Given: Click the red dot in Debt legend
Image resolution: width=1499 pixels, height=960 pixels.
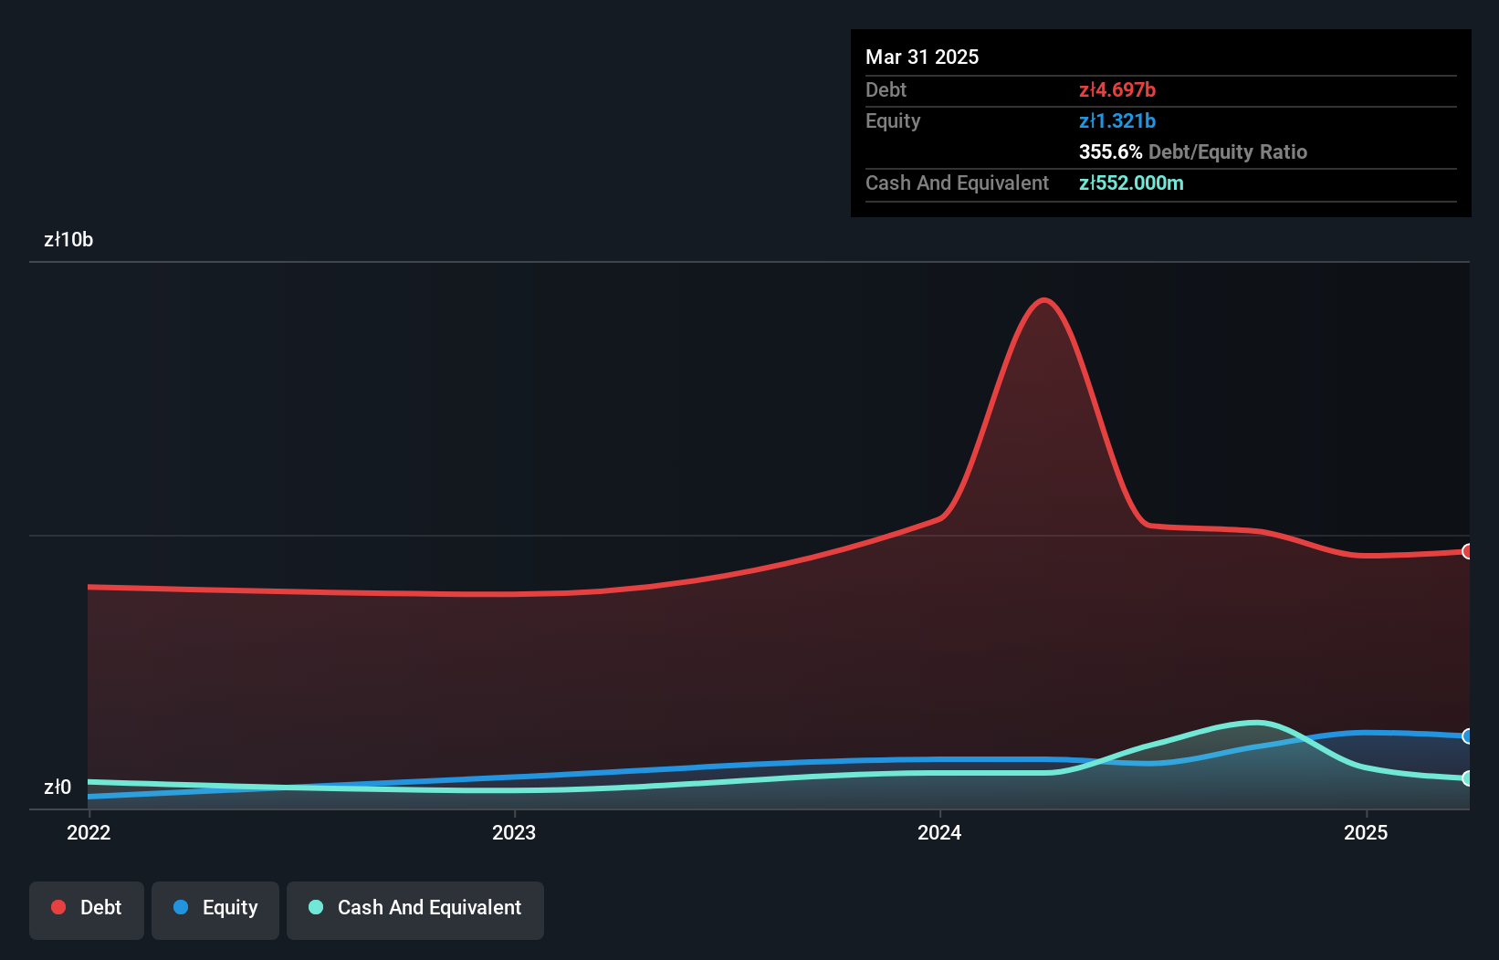Looking at the screenshot, I should 58,907.
